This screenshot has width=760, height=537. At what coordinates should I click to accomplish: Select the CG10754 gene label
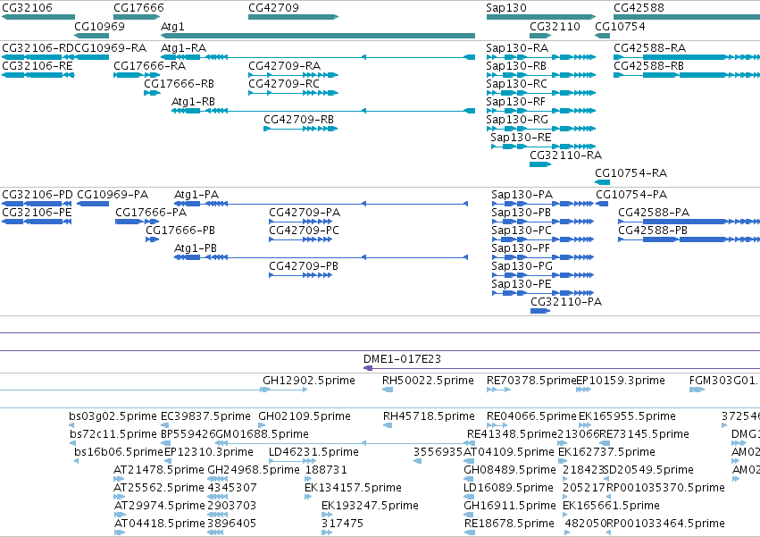tap(620, 26)
